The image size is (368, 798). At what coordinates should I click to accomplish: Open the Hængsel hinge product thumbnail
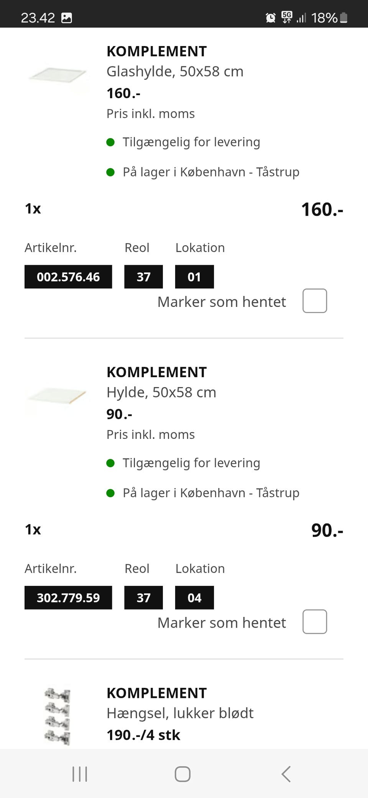coord(58,716)
